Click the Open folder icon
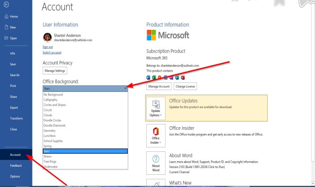Image resolution: width=315 pixels, height=187 pixels. [6, 38]
